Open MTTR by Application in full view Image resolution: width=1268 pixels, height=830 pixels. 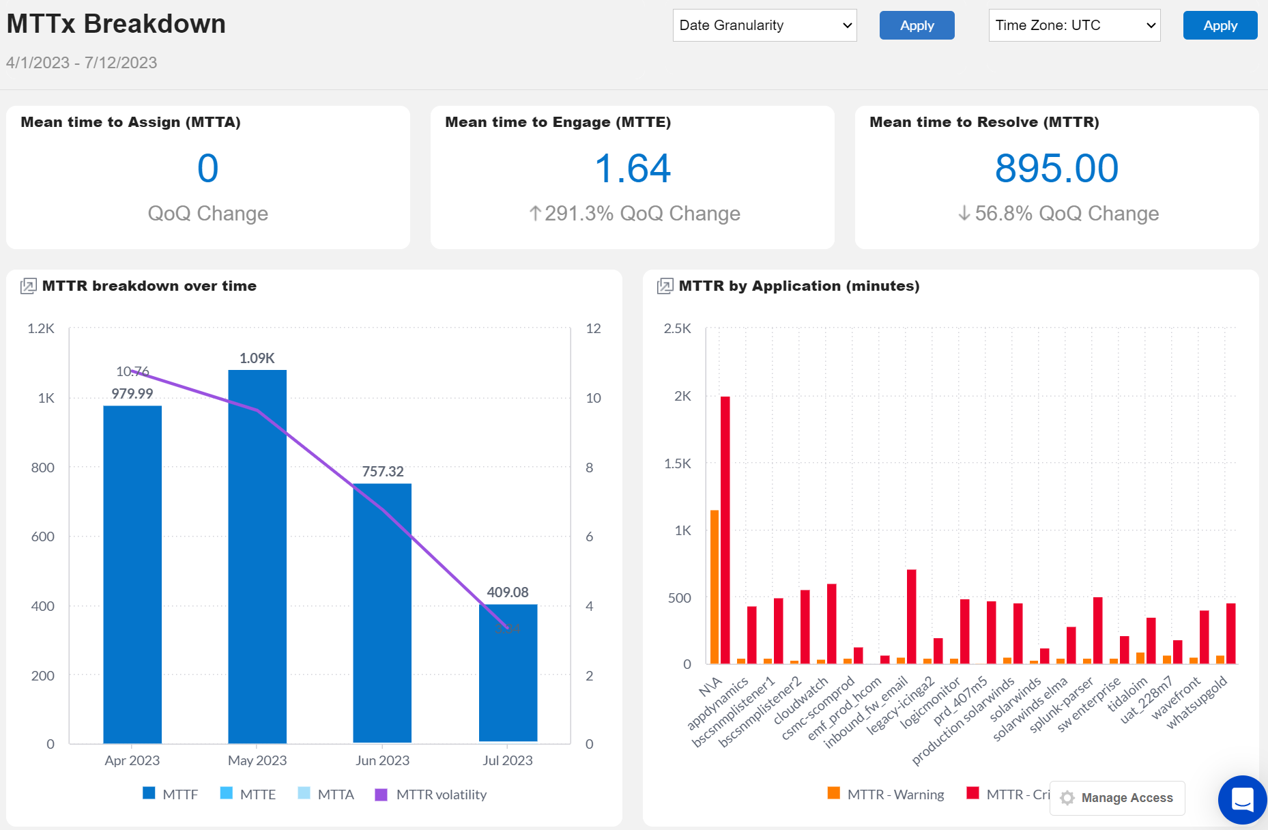point(663,286)
